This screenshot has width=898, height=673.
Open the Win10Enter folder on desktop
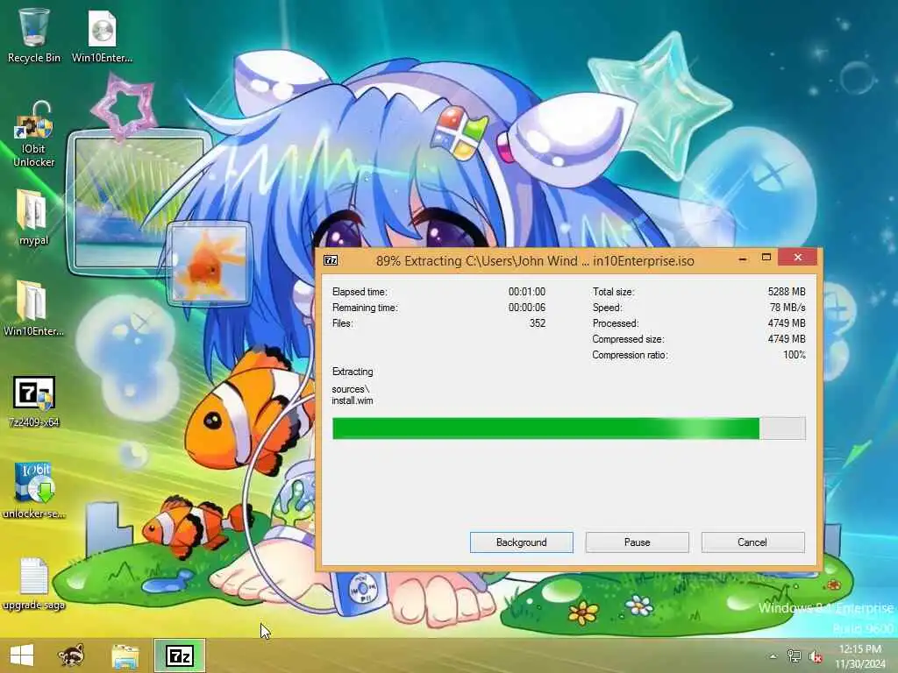click(x=33, y=308)
